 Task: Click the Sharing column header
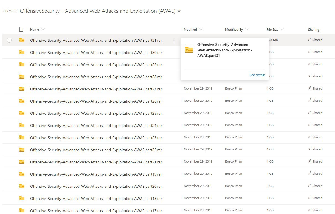(314, 30)
